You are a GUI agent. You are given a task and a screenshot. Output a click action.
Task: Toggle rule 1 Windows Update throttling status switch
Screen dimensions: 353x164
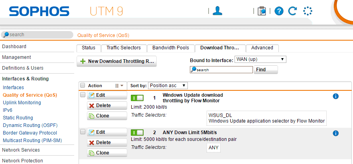pos(137,98)
